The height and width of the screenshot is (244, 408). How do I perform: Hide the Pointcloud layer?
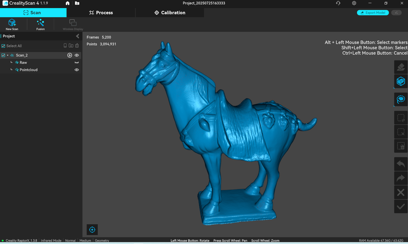tap(76, 70)
